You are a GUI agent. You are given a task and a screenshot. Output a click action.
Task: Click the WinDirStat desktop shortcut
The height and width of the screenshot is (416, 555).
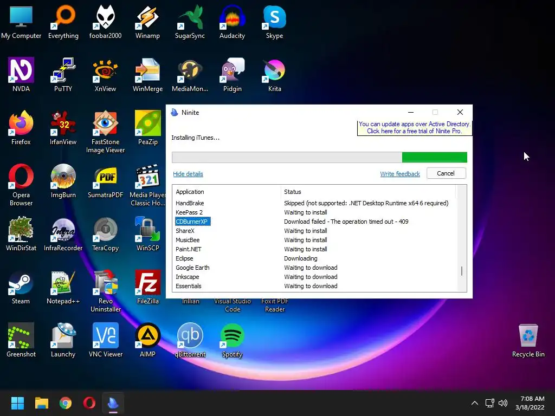(21, 234)
